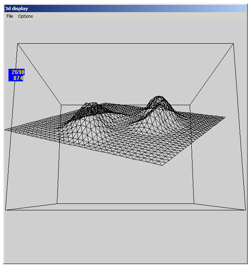This screenshot has height=267, width=251.
Task: Open the File menu
Action: tap(10, 16)
